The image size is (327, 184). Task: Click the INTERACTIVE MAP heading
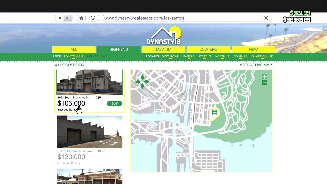click(x=255, y=65)
